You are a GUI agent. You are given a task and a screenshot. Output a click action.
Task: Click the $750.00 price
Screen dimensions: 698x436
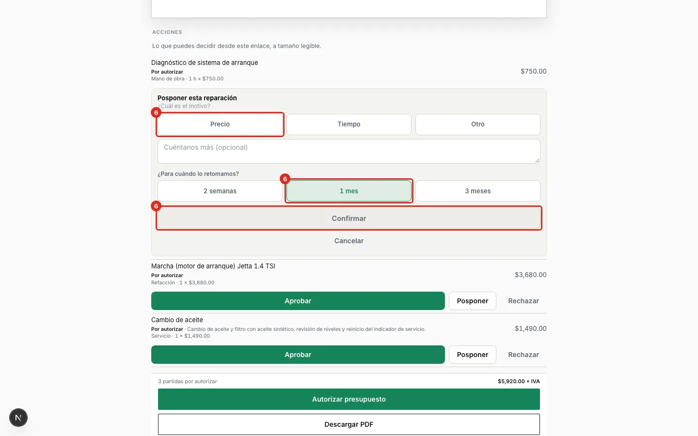tap(534, 71)
